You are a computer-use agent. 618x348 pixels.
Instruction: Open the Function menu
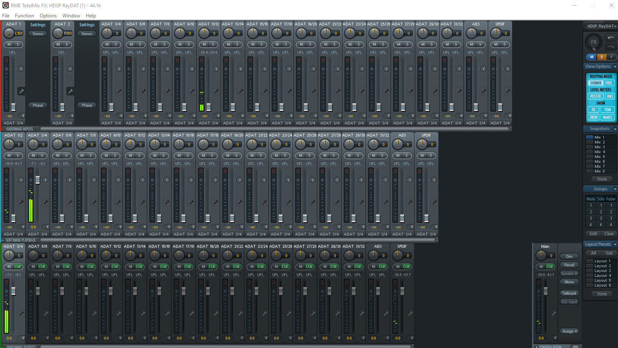point(24,16)
